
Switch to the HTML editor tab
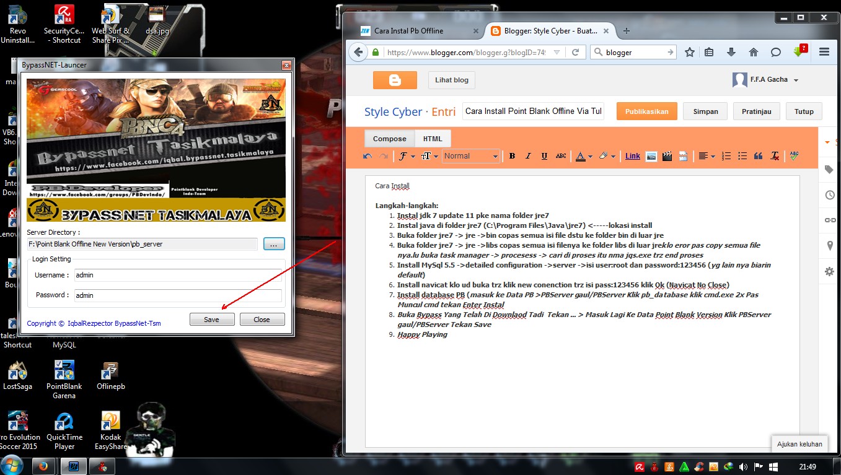tap(433, 139)
